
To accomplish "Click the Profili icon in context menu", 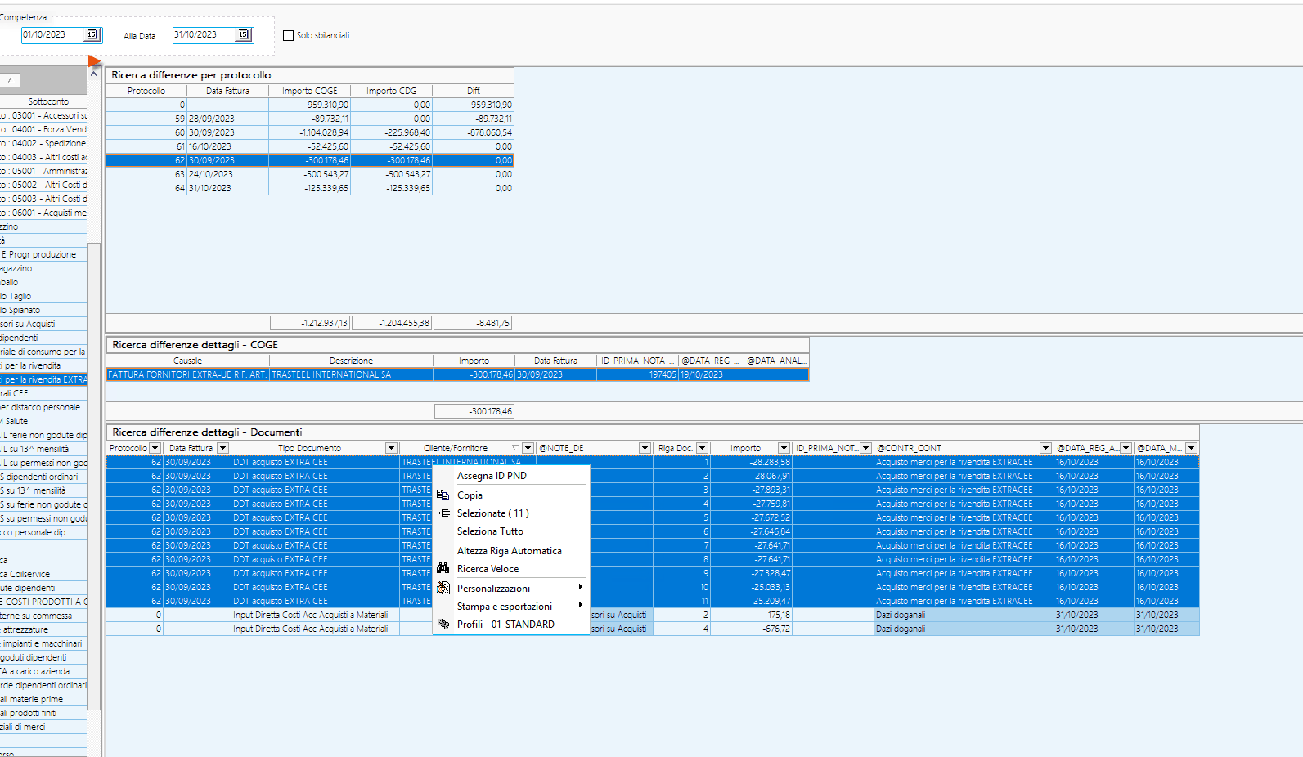I will tap(443, 624).
